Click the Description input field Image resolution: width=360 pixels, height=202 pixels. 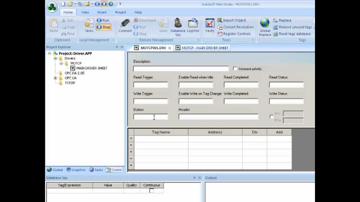click(x=181, y=69)
